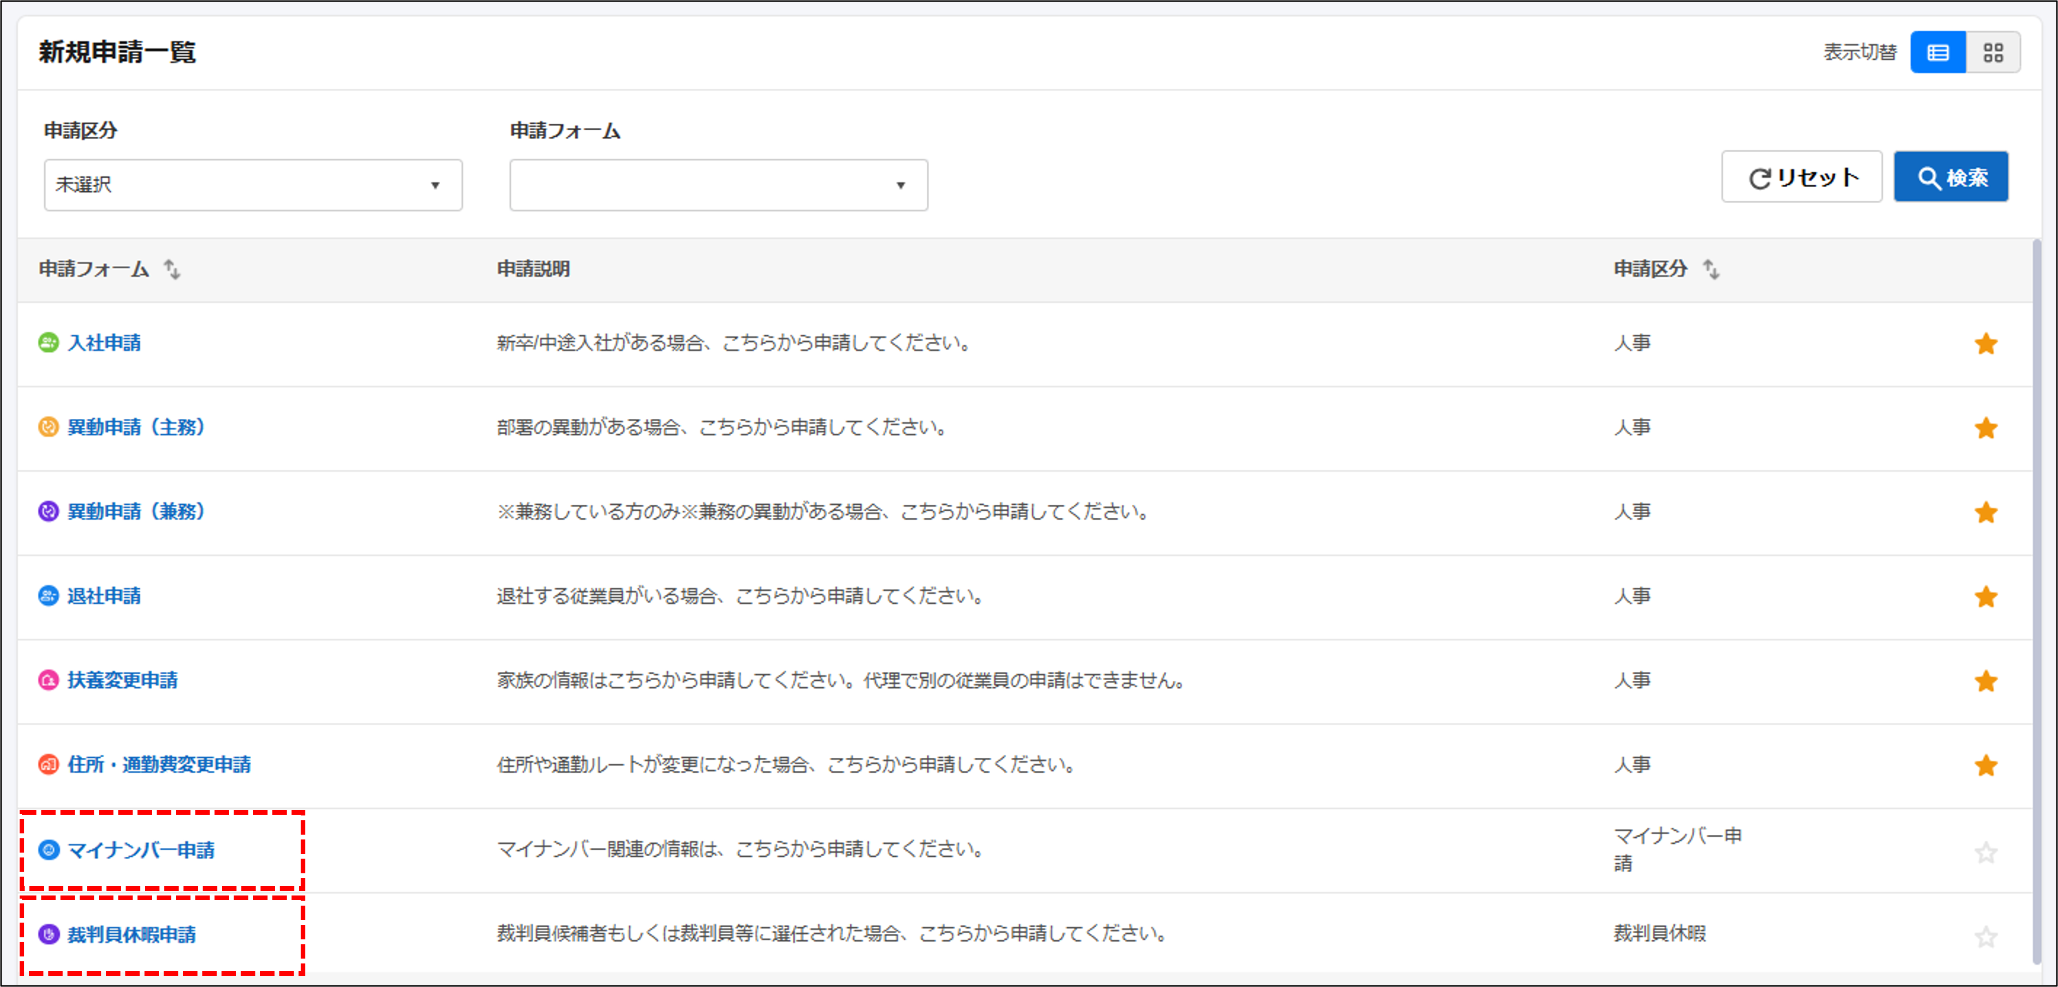Open the 退社申請 form link
Image resolution: width=2058 pixels, height=987 pixels.
coord(104,596)
